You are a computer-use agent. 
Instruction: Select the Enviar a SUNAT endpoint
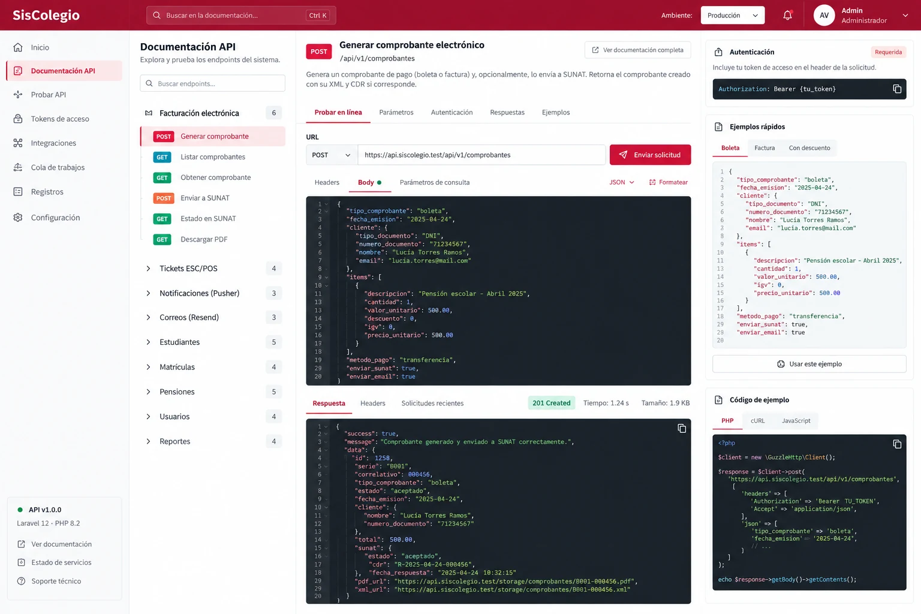[x=213, y=198]
